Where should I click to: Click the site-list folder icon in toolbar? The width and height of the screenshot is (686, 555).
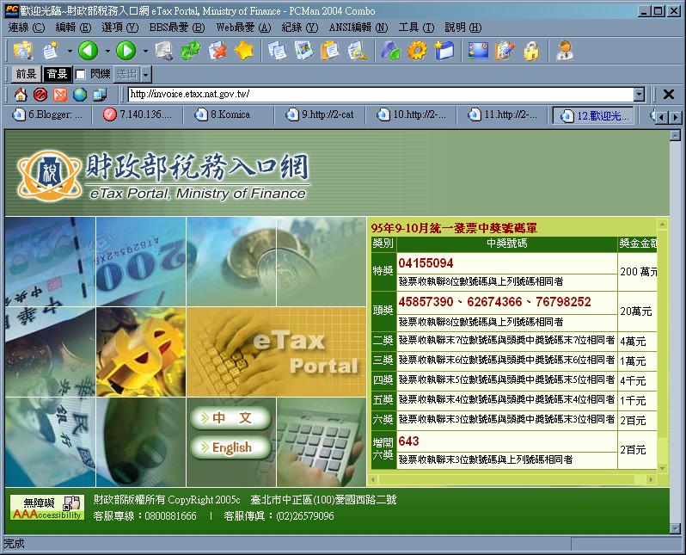tap(22, 51)
